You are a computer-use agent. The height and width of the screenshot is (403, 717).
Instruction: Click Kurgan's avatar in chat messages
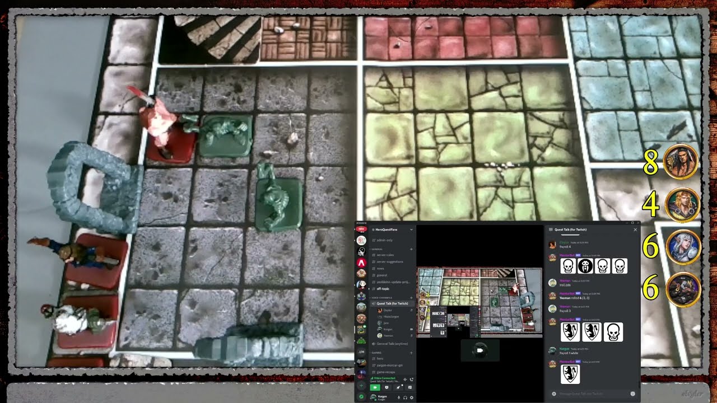[552, 350]
